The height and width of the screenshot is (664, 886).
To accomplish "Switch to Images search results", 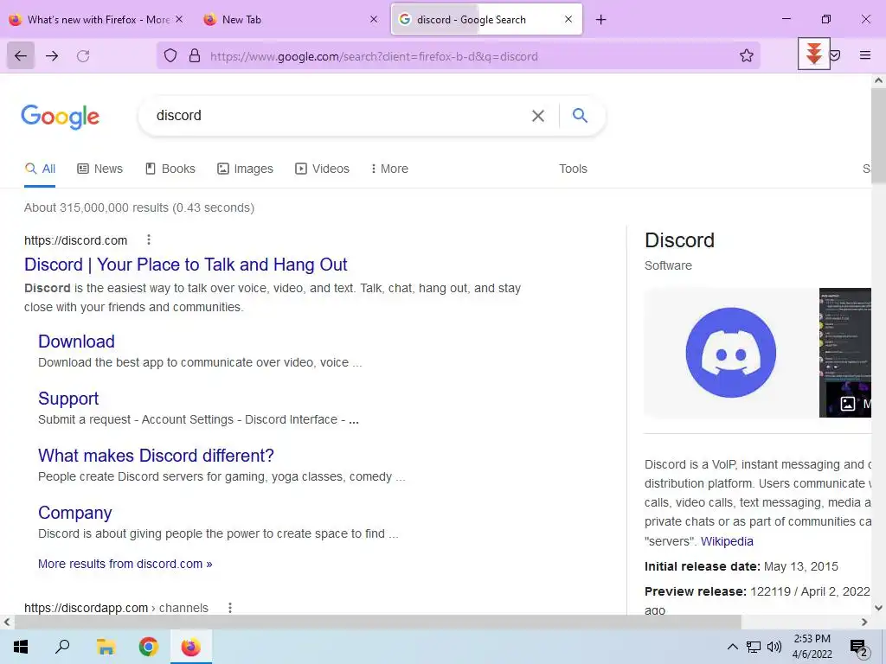I will (x=245, y=169).
